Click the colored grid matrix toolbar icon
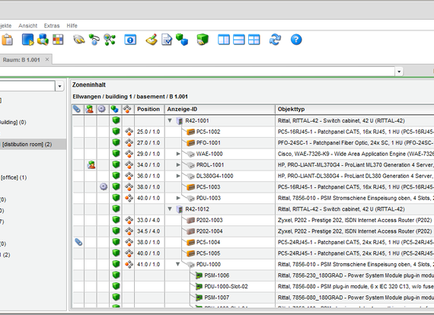Image resolution: width=434 pixels, height=315 pixels. click(x=58, y=40)
